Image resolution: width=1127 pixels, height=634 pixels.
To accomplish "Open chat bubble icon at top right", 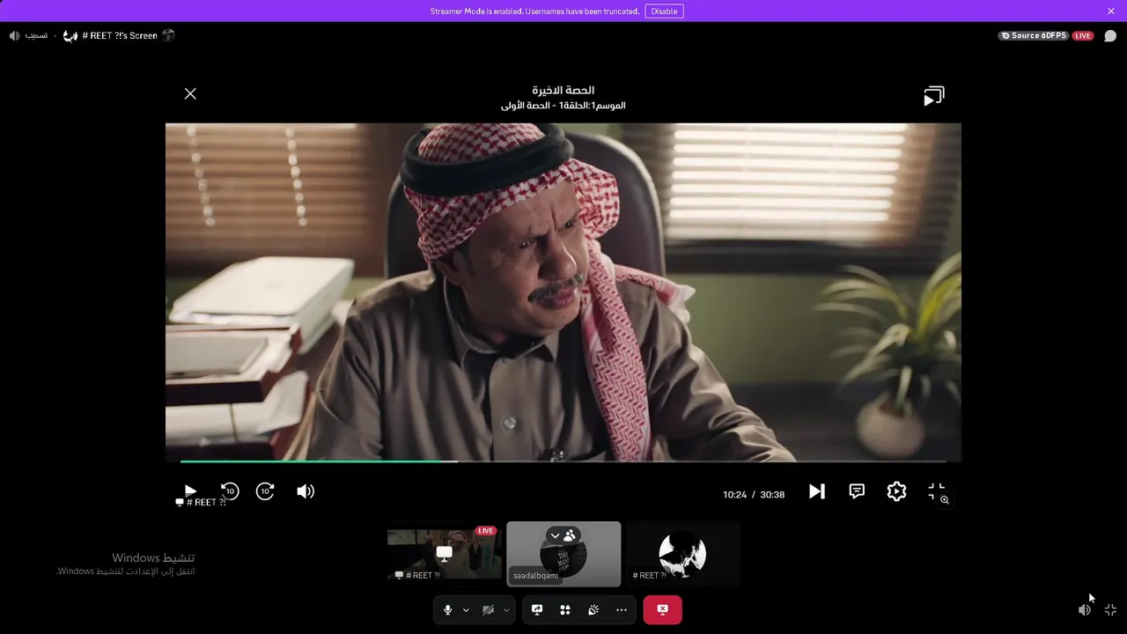I will [1110, 36].
